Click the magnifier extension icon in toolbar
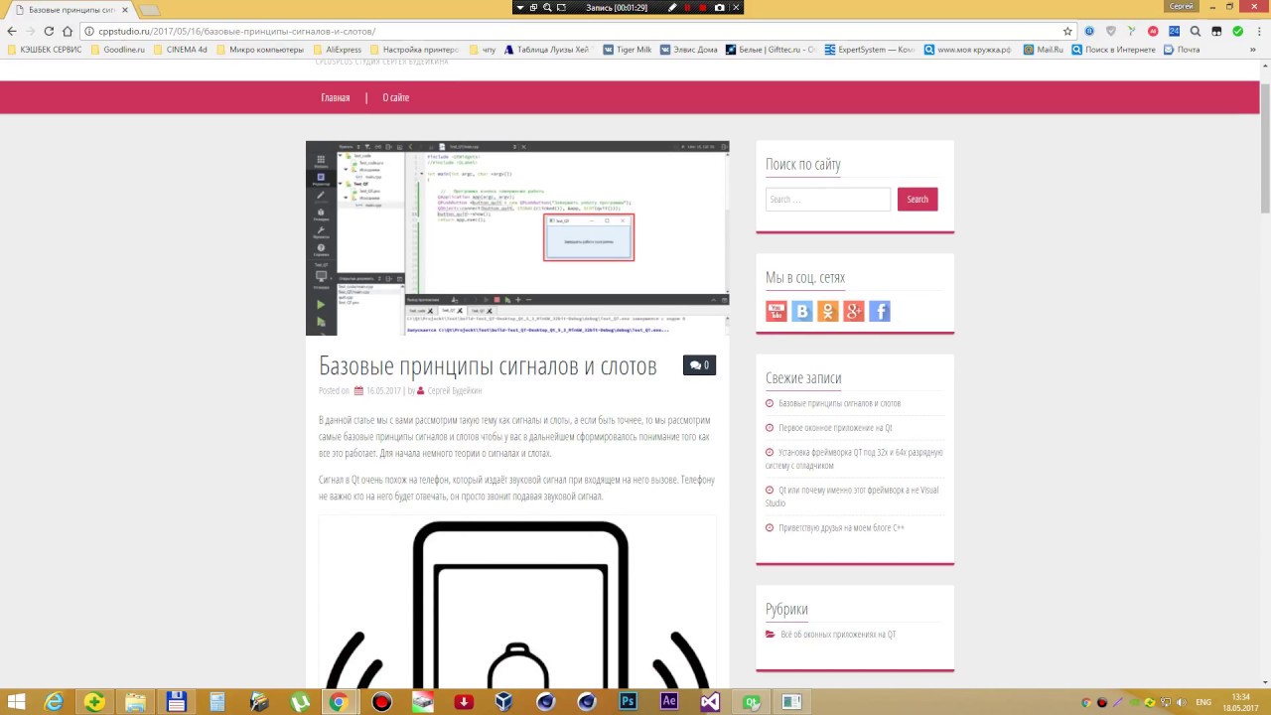This screenshot has height=715, width=1271. coord(1195,31)
